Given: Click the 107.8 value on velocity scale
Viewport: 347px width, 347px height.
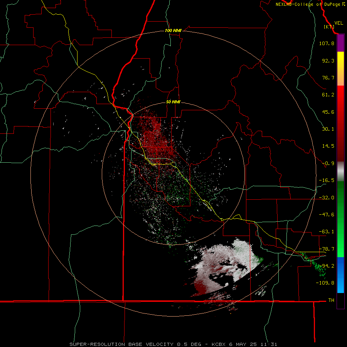Looking at the screenshot, I should tap(327, 43).
